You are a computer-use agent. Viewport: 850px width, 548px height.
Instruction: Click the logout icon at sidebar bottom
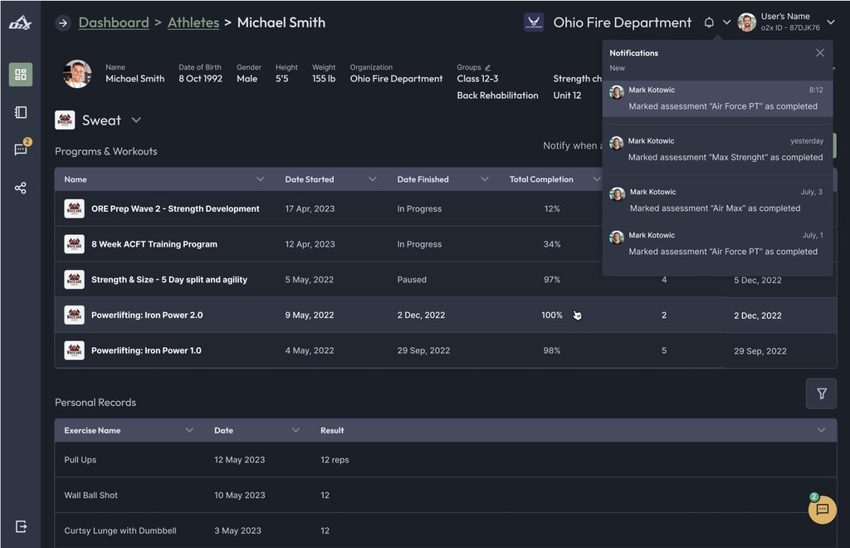[21, 526]
